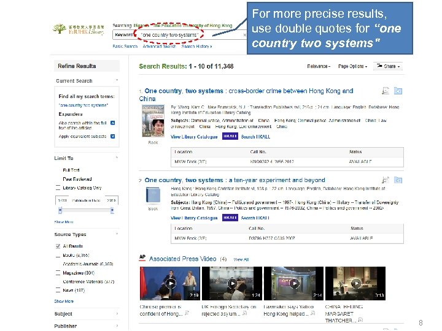Switch to Basic Search
The image size is (442, 331).
(125, 47)
